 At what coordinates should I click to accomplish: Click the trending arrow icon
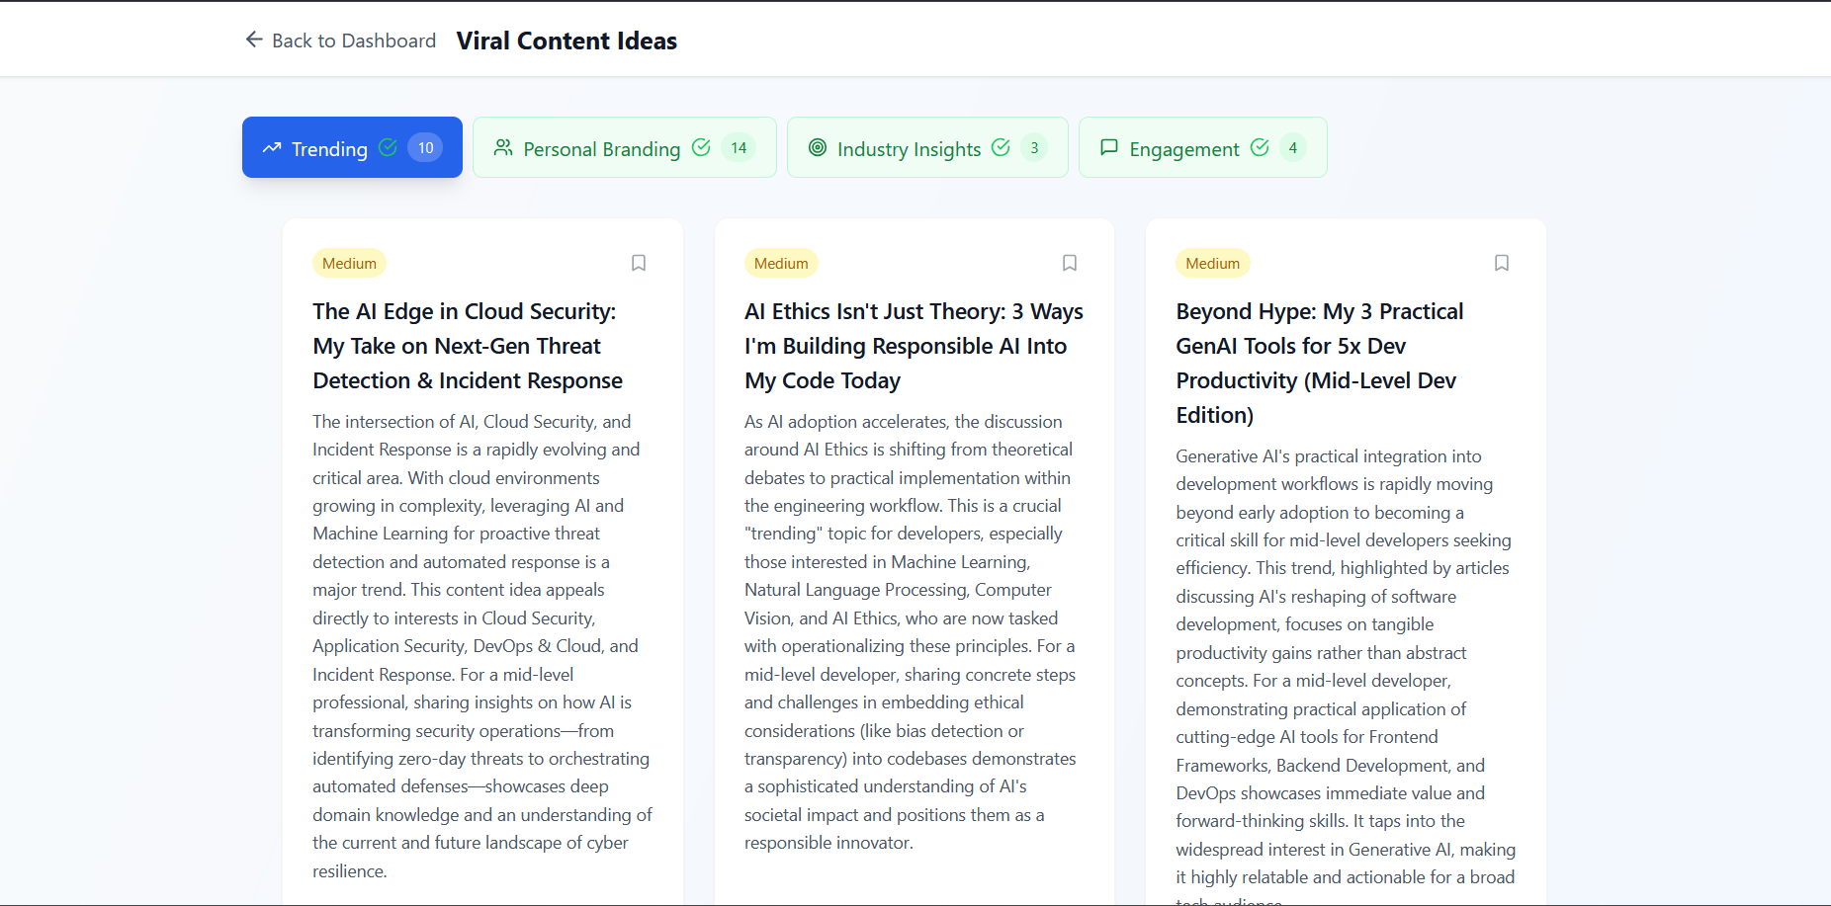[x=272, y=148]
